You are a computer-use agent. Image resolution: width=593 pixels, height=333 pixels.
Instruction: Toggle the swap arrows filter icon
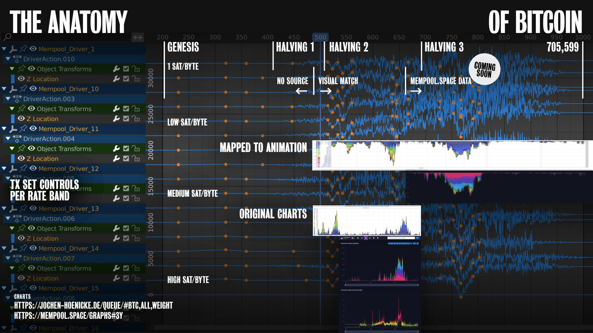point(138,37)
